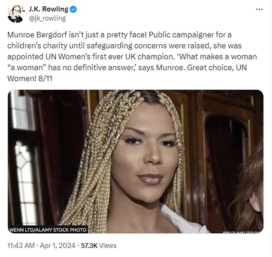The height and width of the screenshot is (257, 272).
Task: Open the attached photo in full view
Action: 136,162
